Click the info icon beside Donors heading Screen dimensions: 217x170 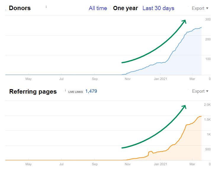coord(46,6)
